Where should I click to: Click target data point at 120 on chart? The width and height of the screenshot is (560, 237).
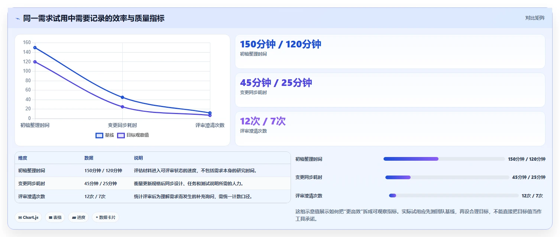35,62
